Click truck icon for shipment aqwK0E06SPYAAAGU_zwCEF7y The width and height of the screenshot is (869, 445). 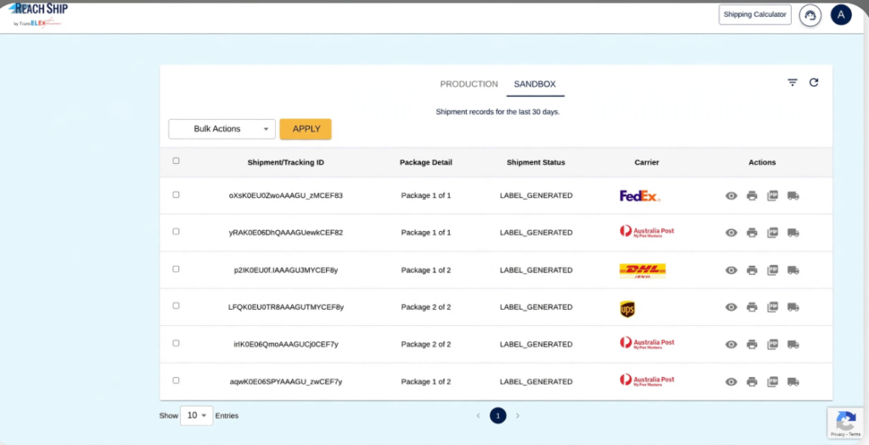(793, 382)
